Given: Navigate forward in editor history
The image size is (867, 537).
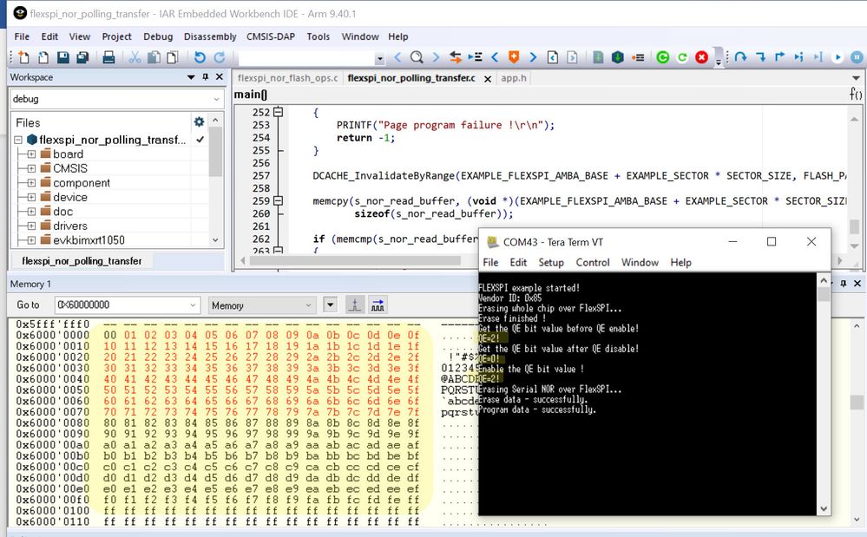Looking at the screenshot, I should pos(572,57).
